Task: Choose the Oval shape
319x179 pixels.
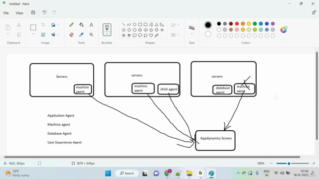Action: tap(135, 24)
